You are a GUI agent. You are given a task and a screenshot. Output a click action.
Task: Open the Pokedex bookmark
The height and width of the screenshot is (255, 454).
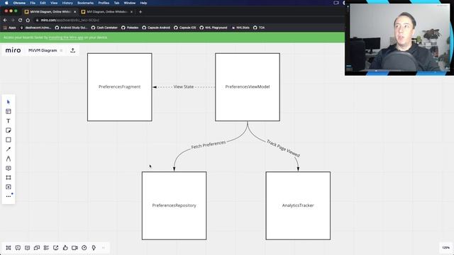click(130, 28)
